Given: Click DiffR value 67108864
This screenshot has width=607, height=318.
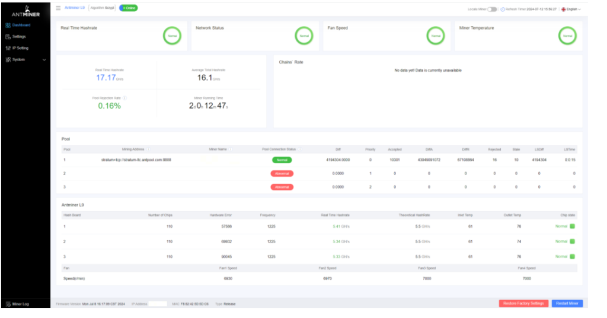Looking at the screenshot, I should (466, 160).
